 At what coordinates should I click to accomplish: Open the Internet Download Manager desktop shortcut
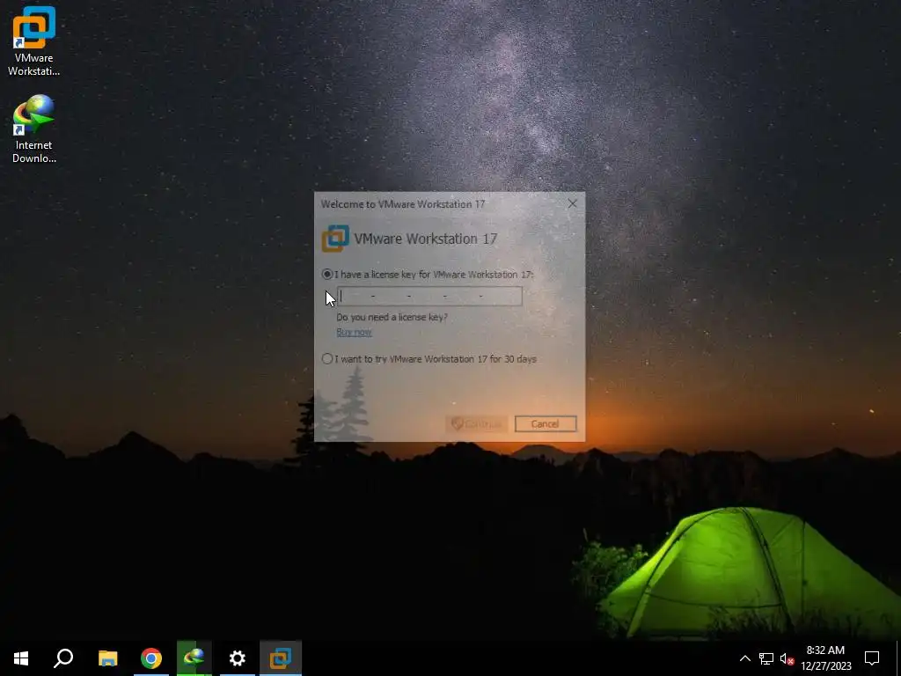point(34,129)
